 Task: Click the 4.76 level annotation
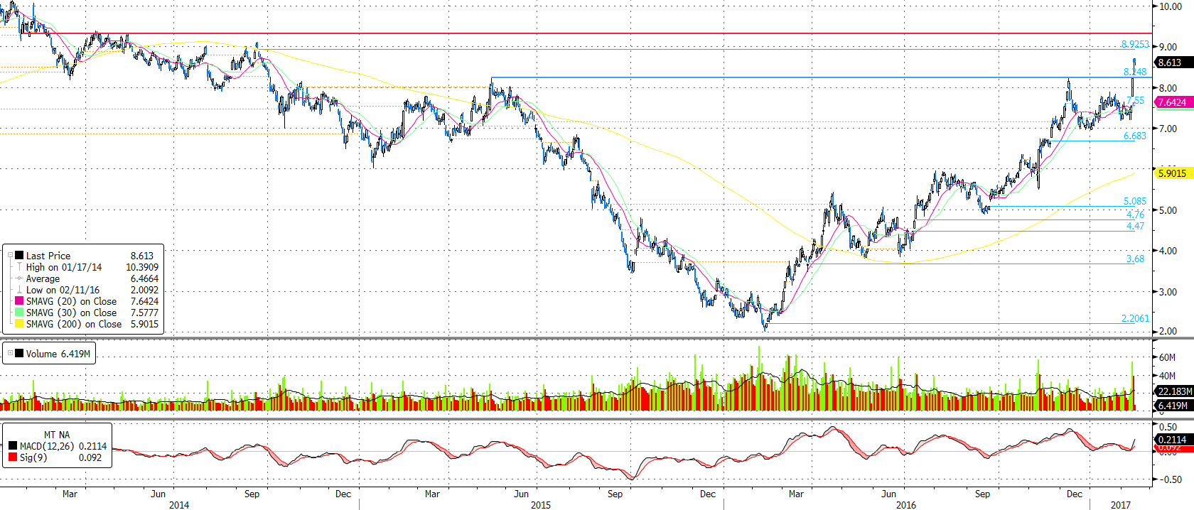[x=1136, y=215]
